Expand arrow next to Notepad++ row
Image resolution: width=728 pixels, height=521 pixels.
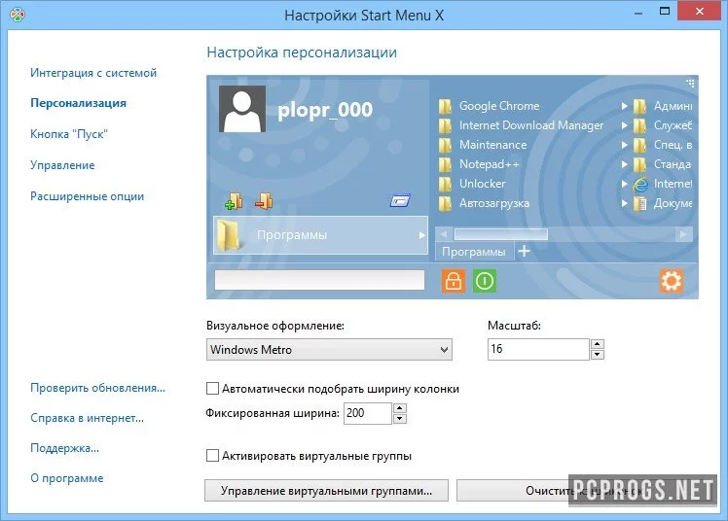tap(625, 164)
